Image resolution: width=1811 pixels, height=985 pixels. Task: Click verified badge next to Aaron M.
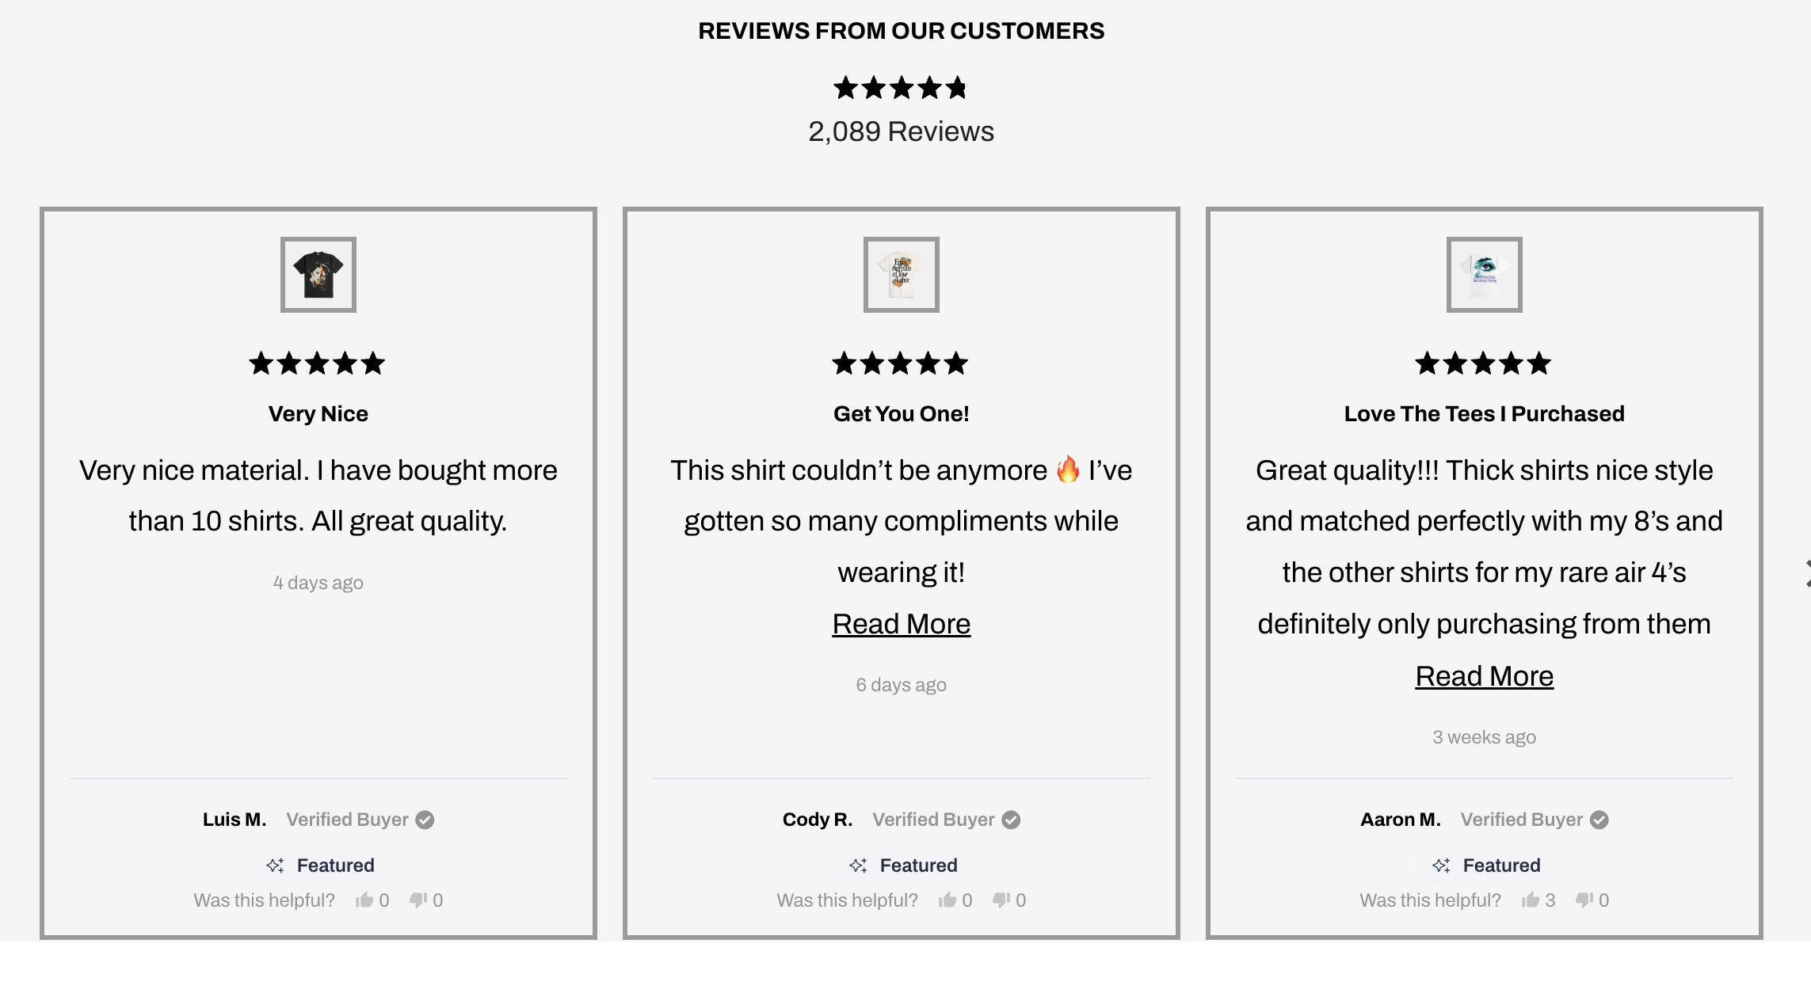pos(1599,820)
